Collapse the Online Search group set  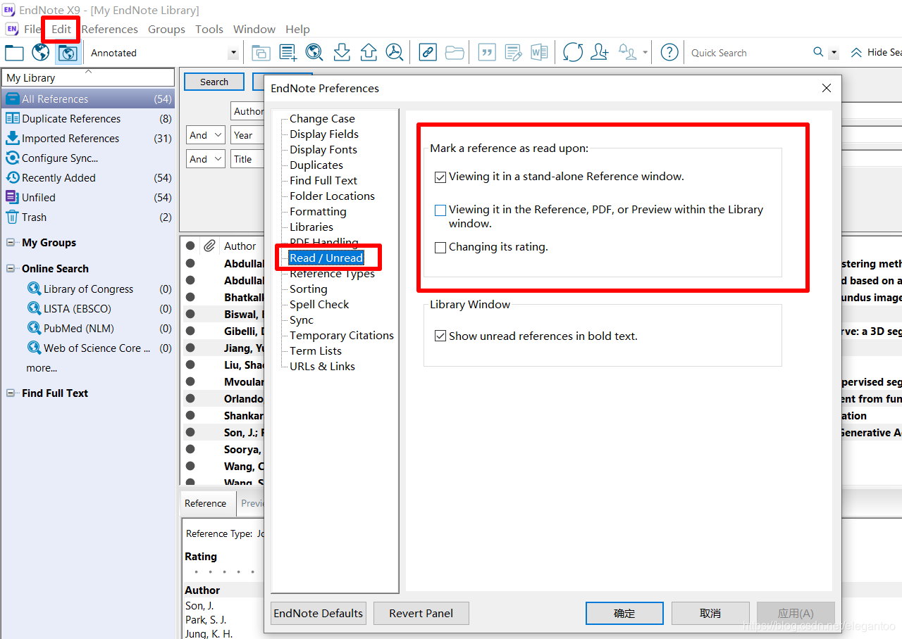pos(11,269)
